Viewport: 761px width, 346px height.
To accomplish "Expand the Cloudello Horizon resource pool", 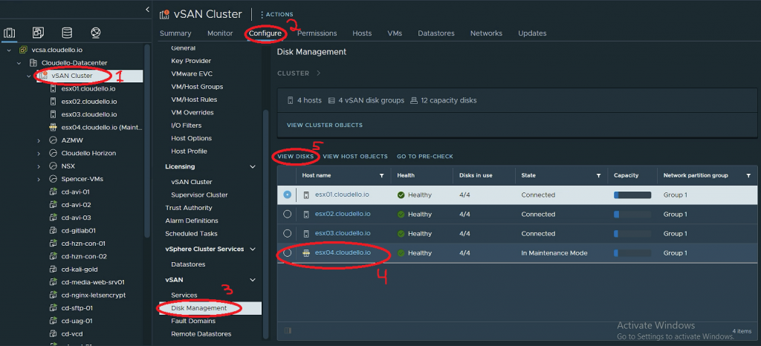I will pos(39,153).
